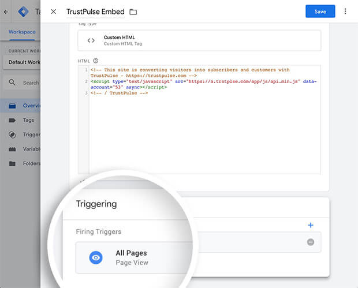Open Folders in the sidebar
358x288 pixels.
(20, 163)
